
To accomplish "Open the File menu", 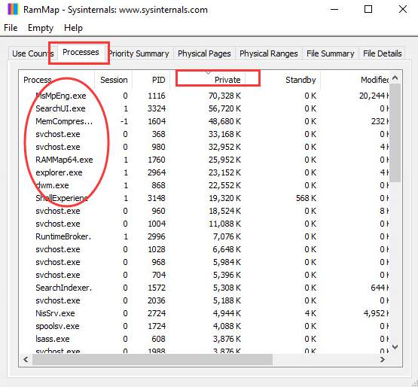I will click(x=11, y=28).
